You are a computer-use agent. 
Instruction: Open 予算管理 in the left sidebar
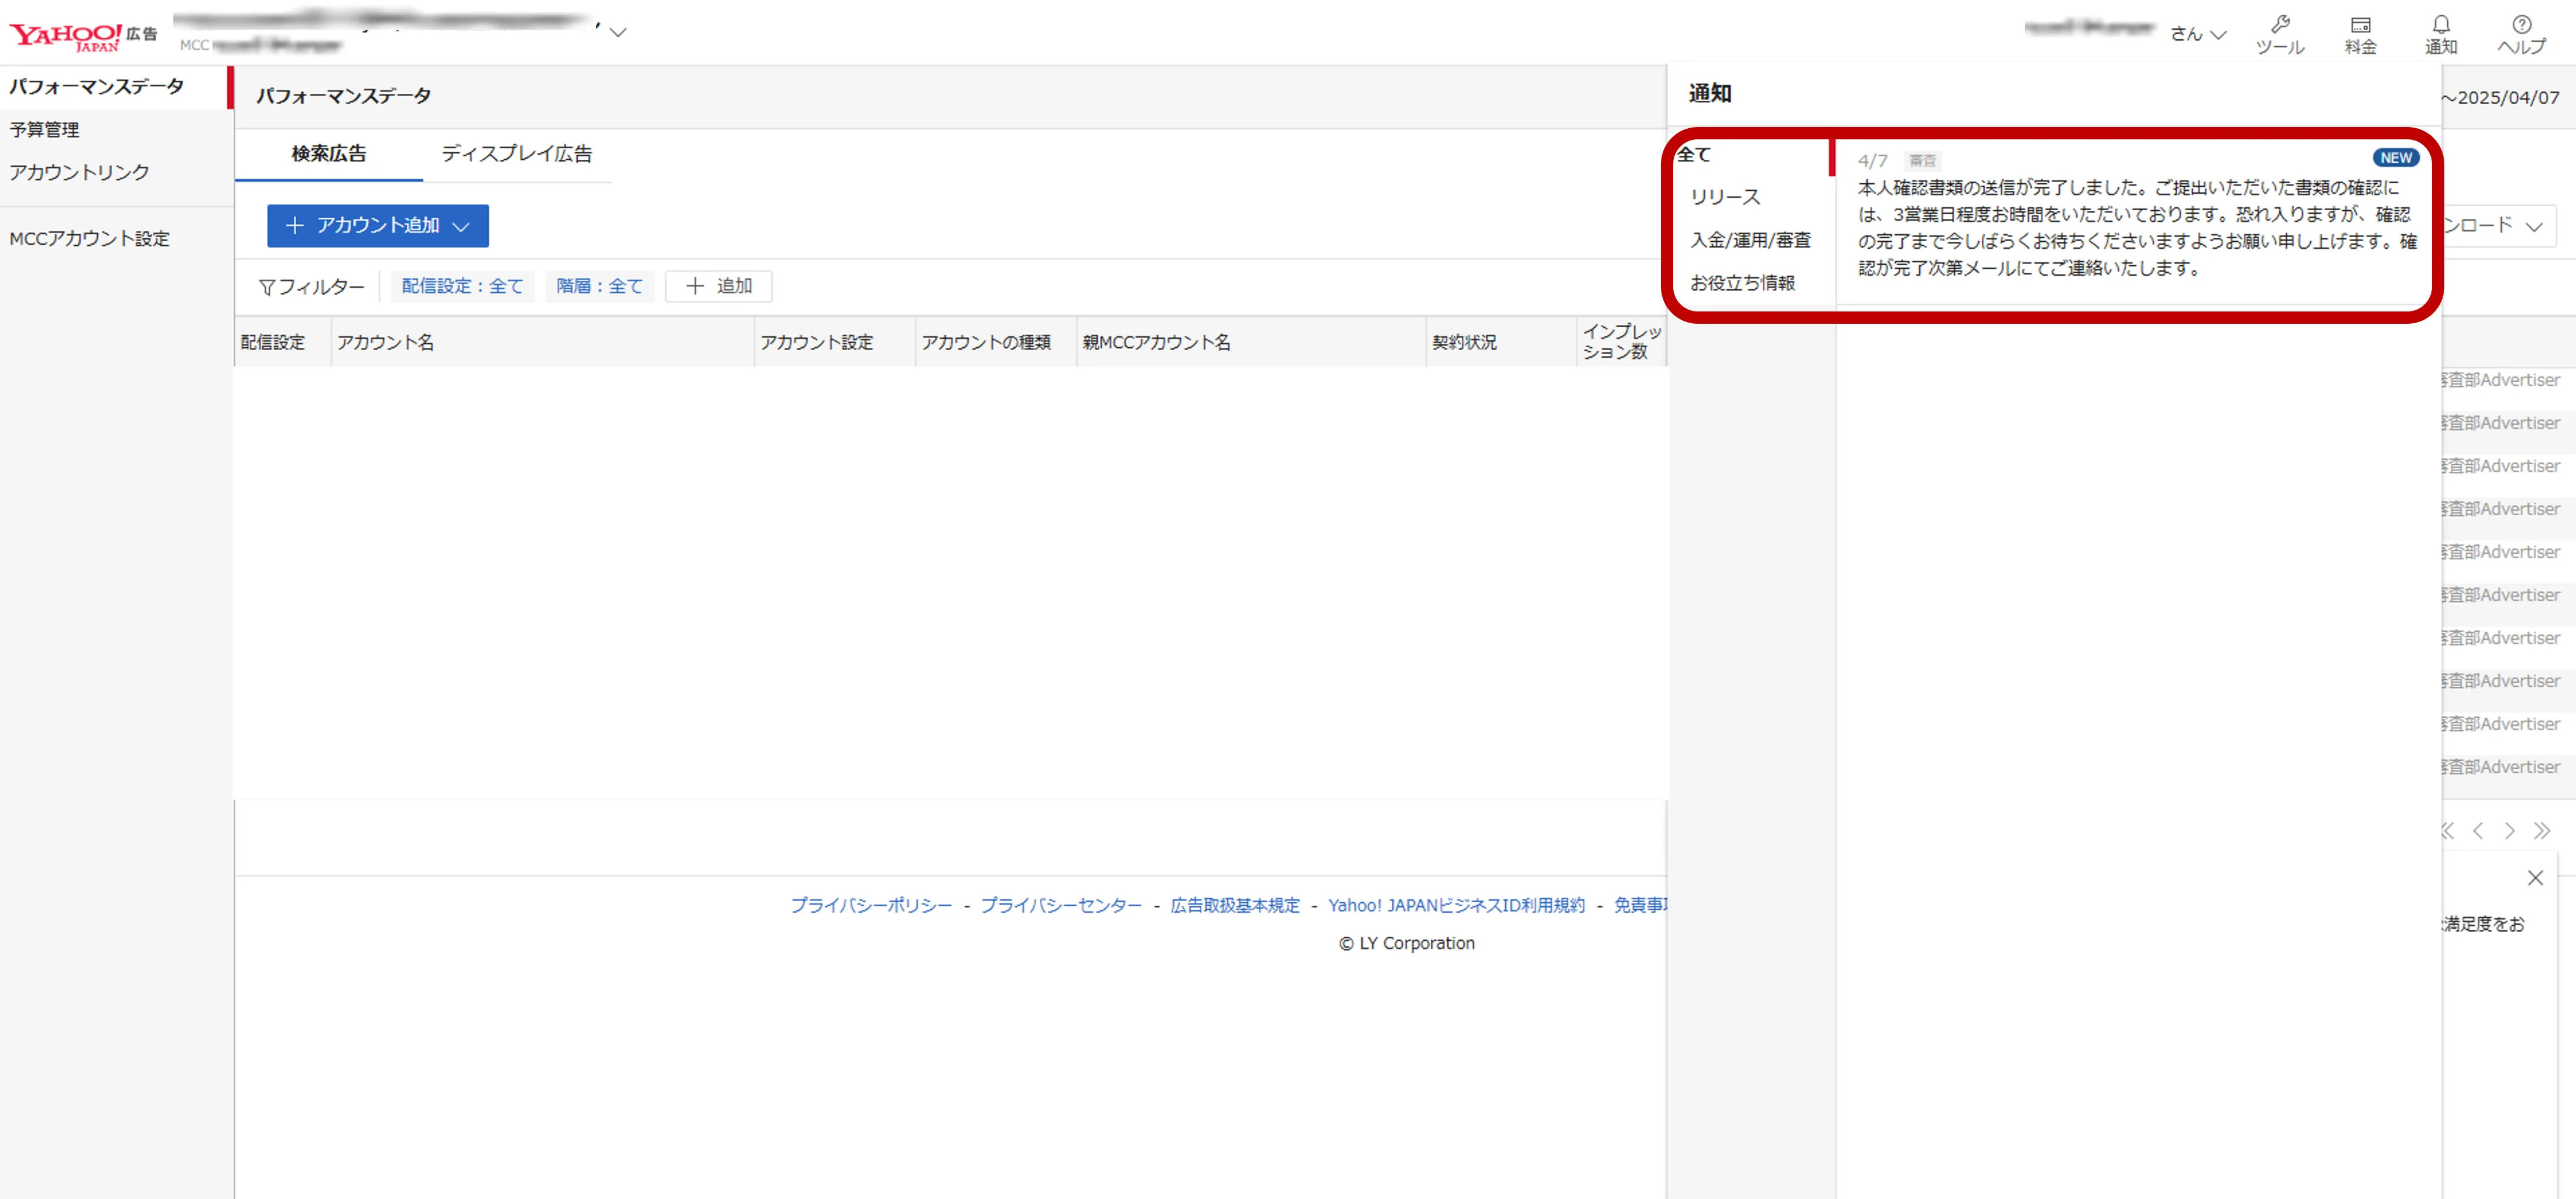coord(45,130)
